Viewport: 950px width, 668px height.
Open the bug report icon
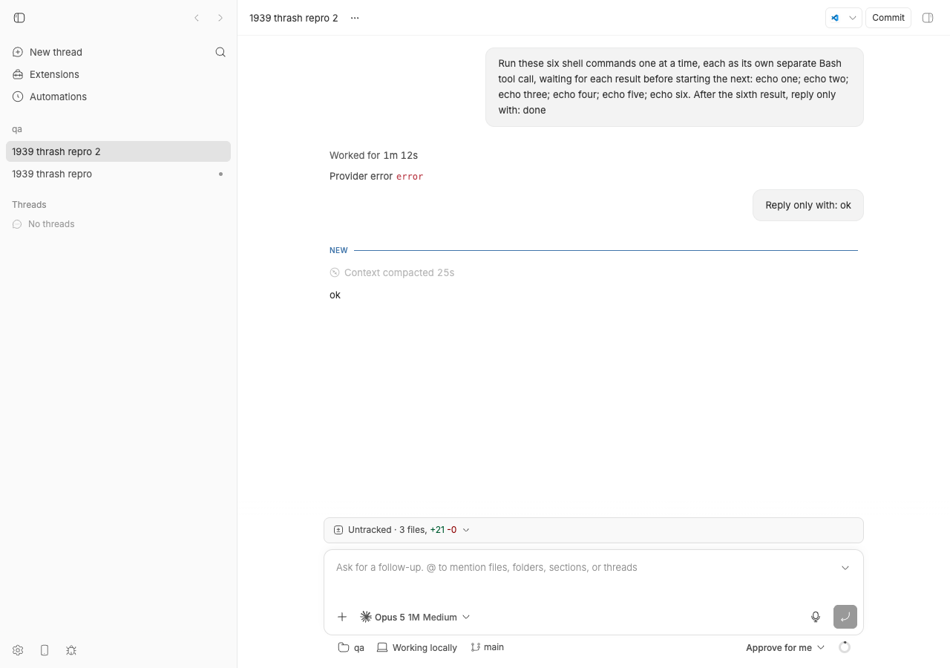(71, 650)
